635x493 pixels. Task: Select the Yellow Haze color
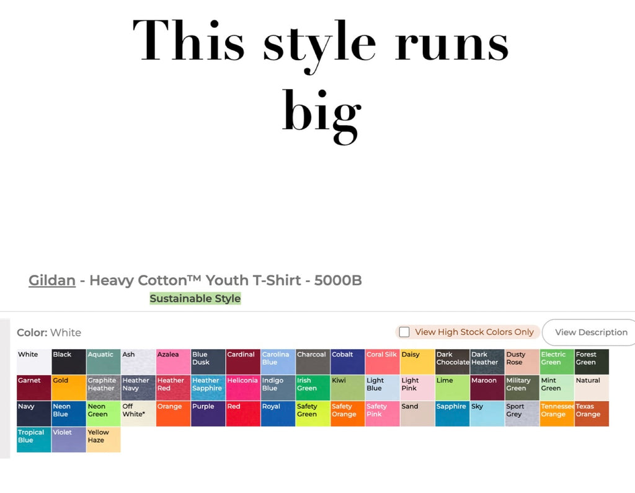coord(104,440)
